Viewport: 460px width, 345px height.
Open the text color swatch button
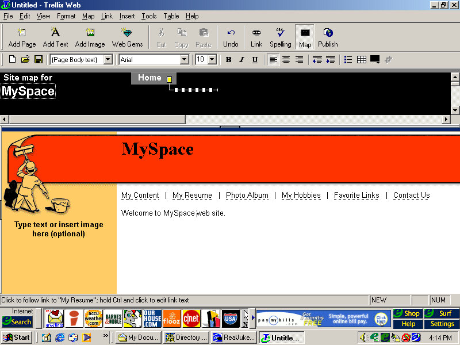(x=375, y=59)
